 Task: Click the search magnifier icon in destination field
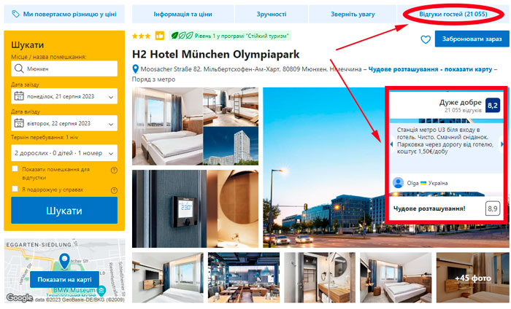[19, 69]
